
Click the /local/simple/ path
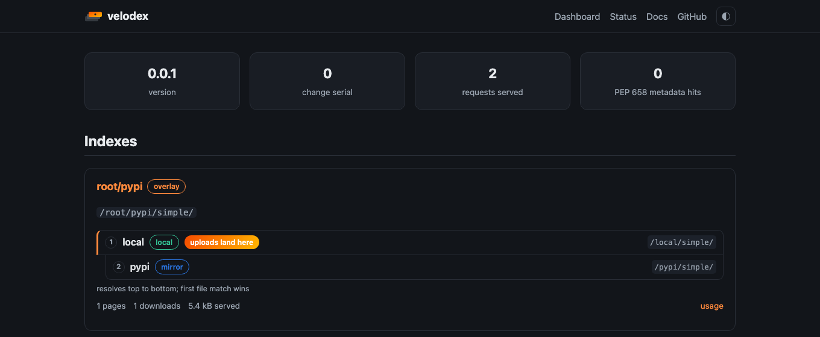tap(682, 243)
